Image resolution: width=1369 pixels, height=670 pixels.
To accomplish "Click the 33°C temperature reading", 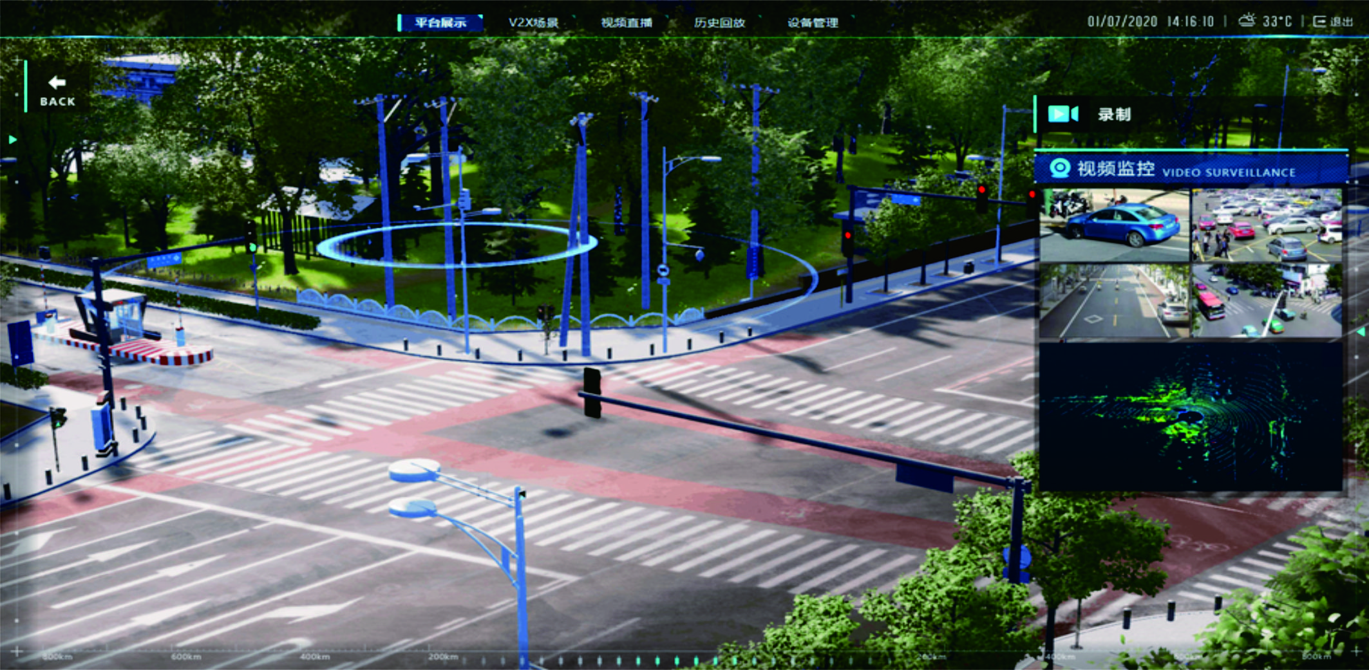I will (x=1277, y=21).
